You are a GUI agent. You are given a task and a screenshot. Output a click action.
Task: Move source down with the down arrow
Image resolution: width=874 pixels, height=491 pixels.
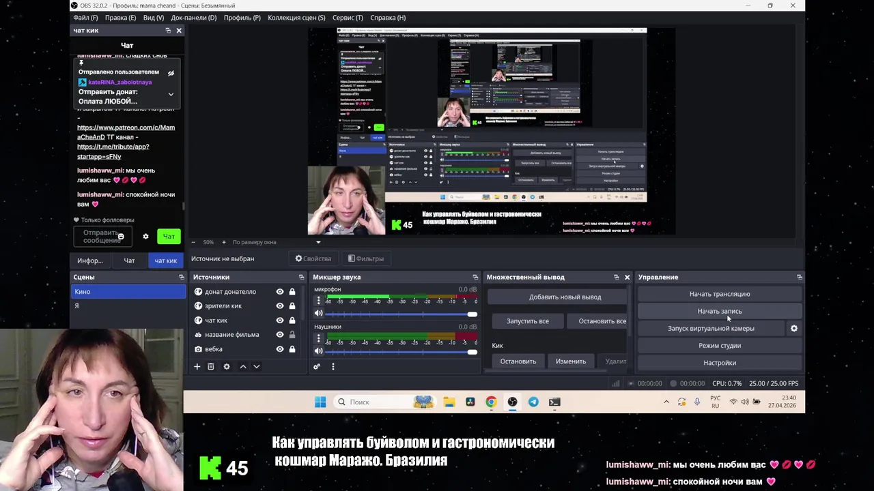pos(257,366)
